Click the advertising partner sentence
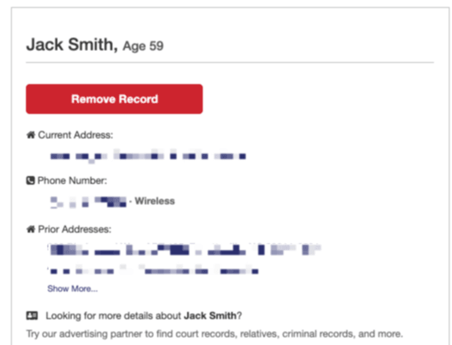Screen dimensions: 452x345 (x=215, y=334)
